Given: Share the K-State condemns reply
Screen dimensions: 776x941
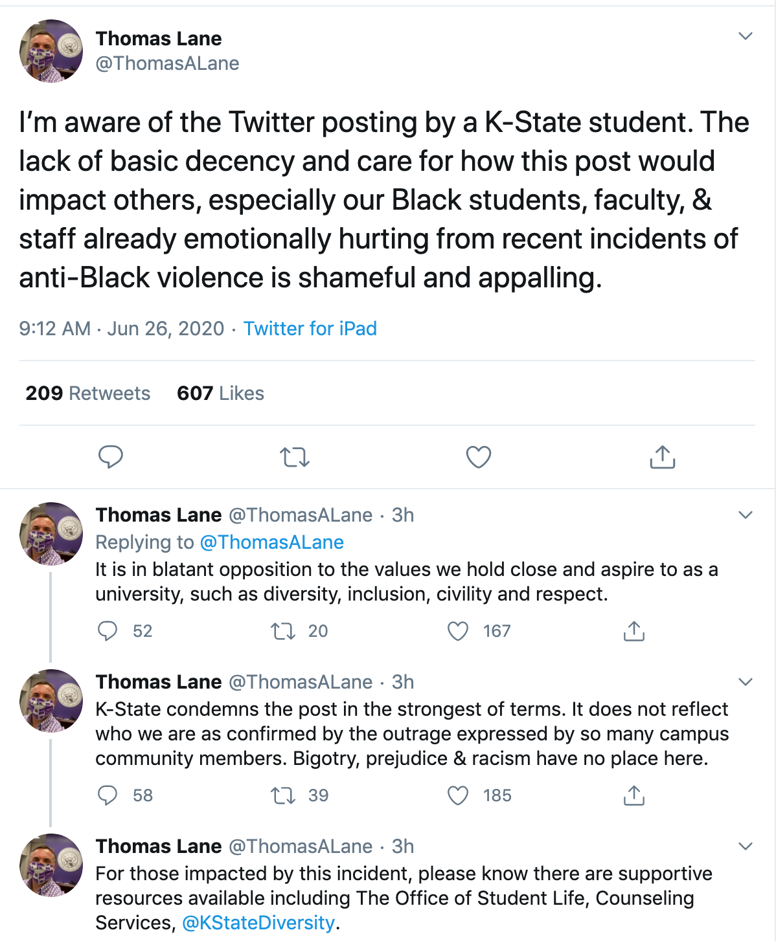Looking at the screenshot, I should [x=634, y=795].
